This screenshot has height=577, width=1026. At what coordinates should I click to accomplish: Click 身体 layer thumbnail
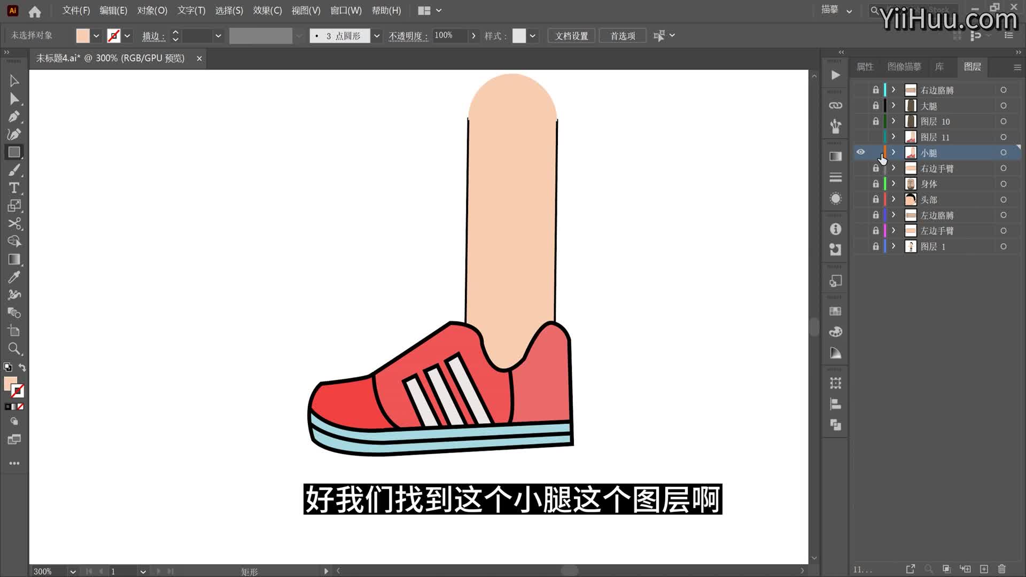pos(911,184)
